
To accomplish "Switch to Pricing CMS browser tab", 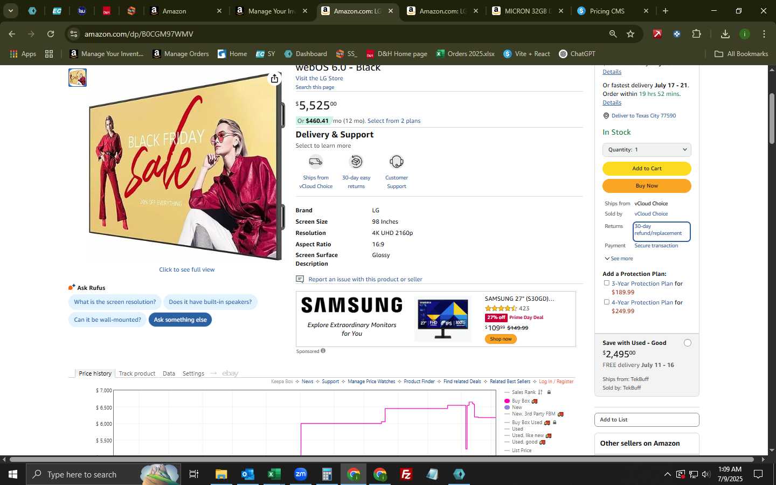I will [x=613, y=11].
